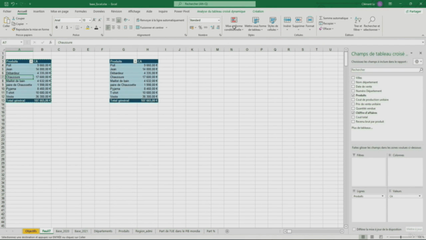Toggle bold formatting
This screenshot has width=426, height=240.
[57, 27]
